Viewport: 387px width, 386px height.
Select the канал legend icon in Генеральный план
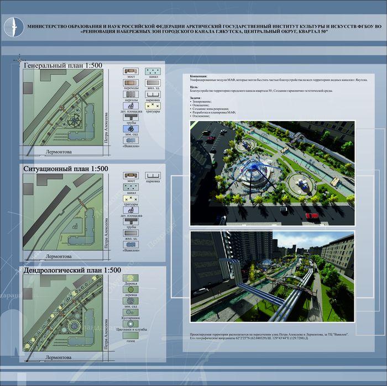pos(153,71)
